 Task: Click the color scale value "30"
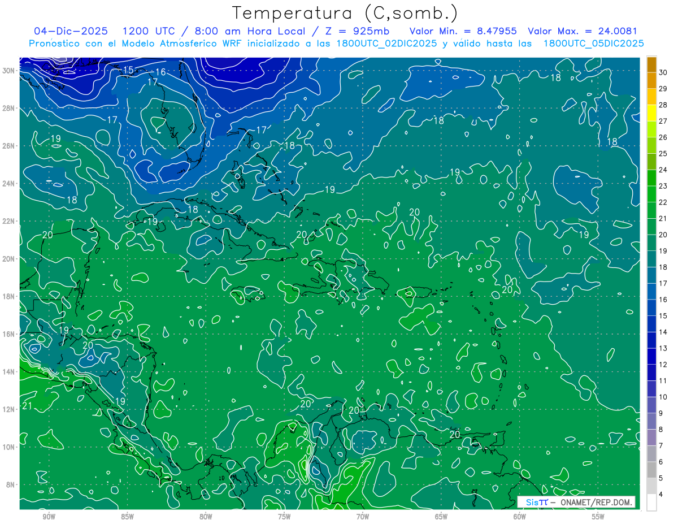coord(663,72)
